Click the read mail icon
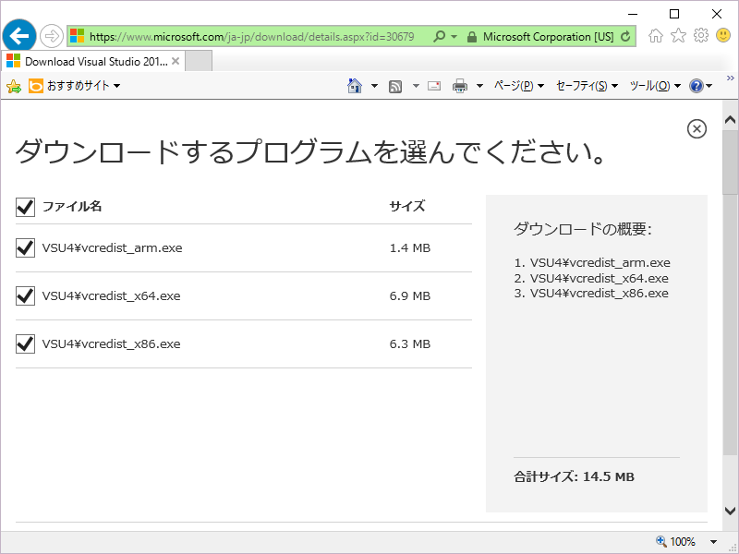The image size is (739, 554). [x=434, y=86]
